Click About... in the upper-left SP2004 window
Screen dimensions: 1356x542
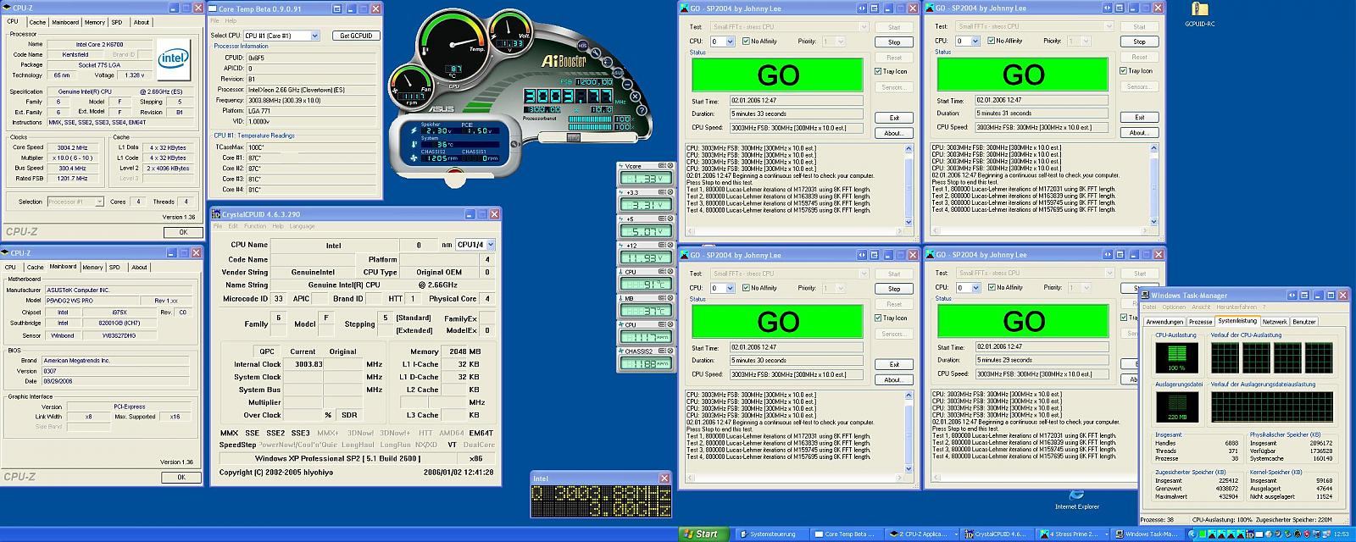pos(894,133)
